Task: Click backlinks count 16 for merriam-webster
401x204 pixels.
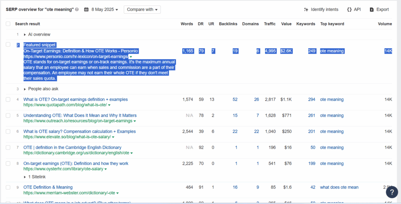Action: pos(235,188)
